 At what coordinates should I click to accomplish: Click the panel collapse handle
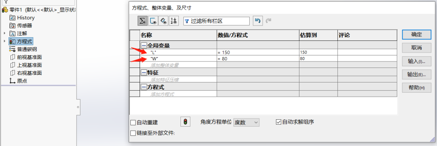pyautogui.click(x=78, y=107)
